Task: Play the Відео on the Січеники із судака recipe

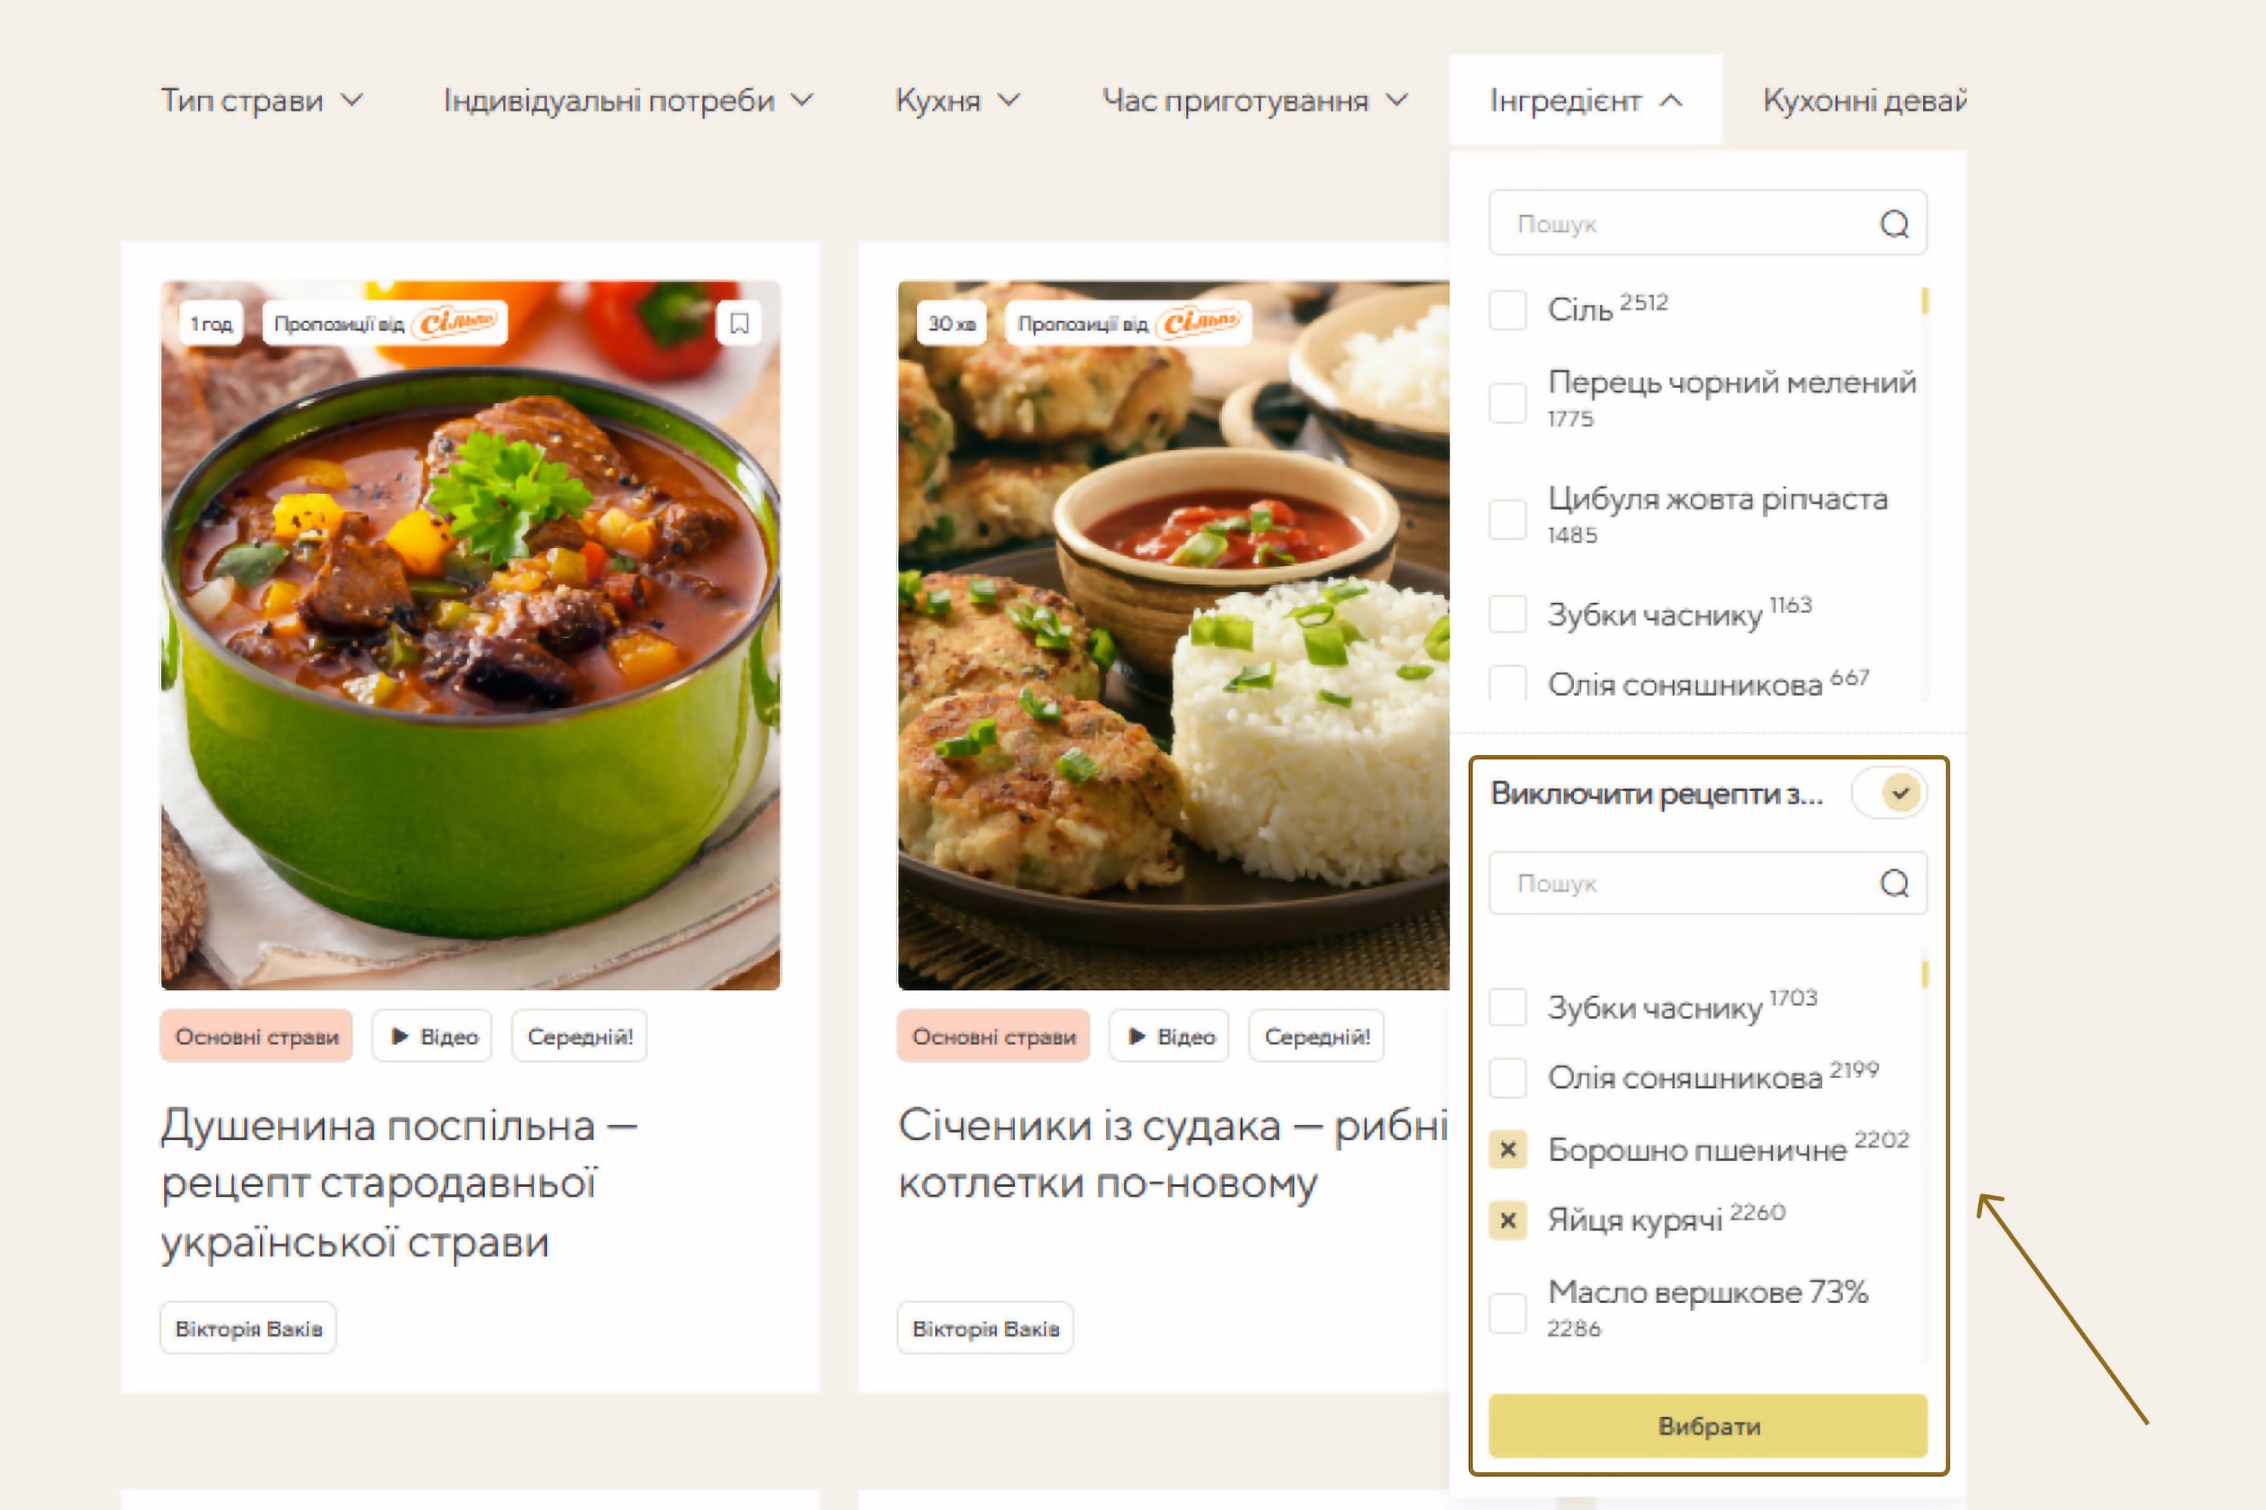Action: point(1169,1036)
